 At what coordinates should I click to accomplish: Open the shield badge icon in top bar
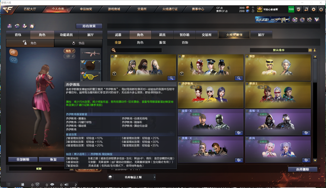click(x=299, y=9)
